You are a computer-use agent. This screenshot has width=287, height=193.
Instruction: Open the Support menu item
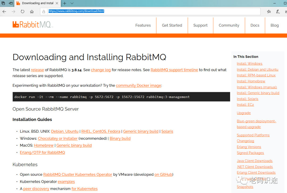click(200, 25)
